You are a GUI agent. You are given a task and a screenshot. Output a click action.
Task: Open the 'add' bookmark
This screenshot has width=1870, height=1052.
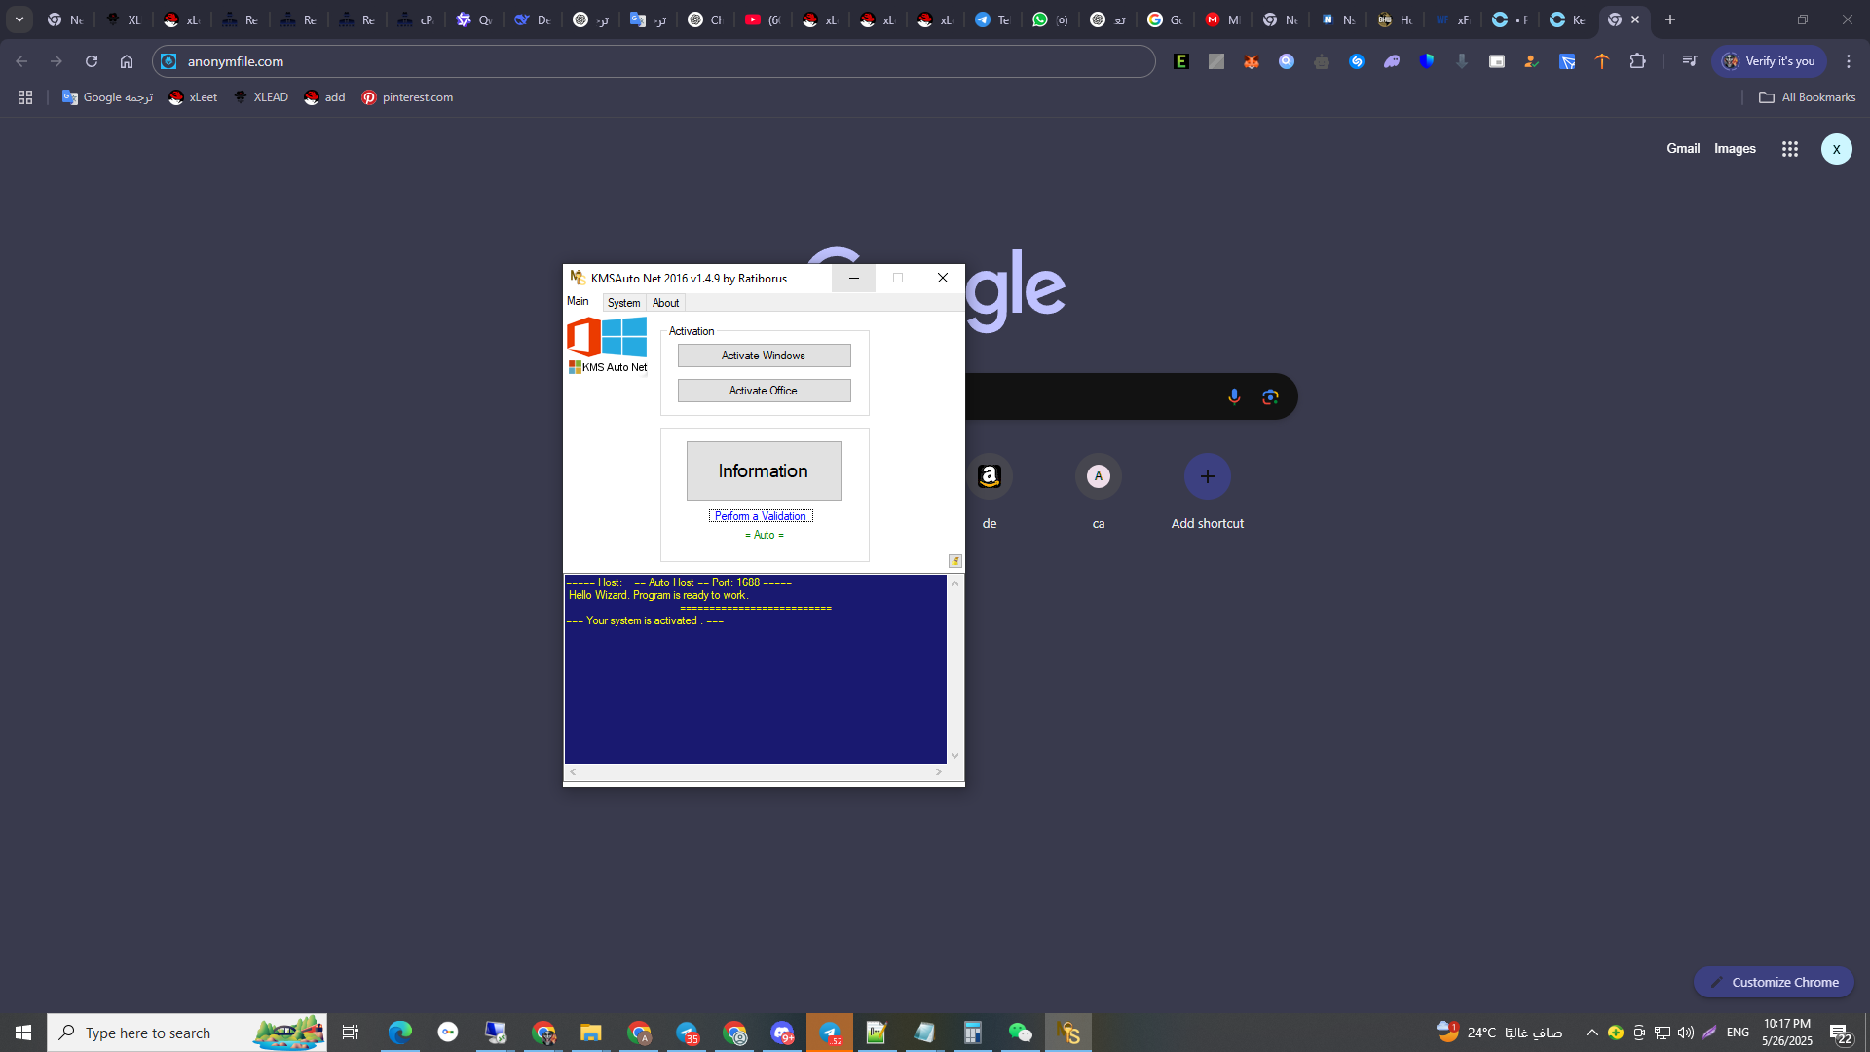pos(324,97)
